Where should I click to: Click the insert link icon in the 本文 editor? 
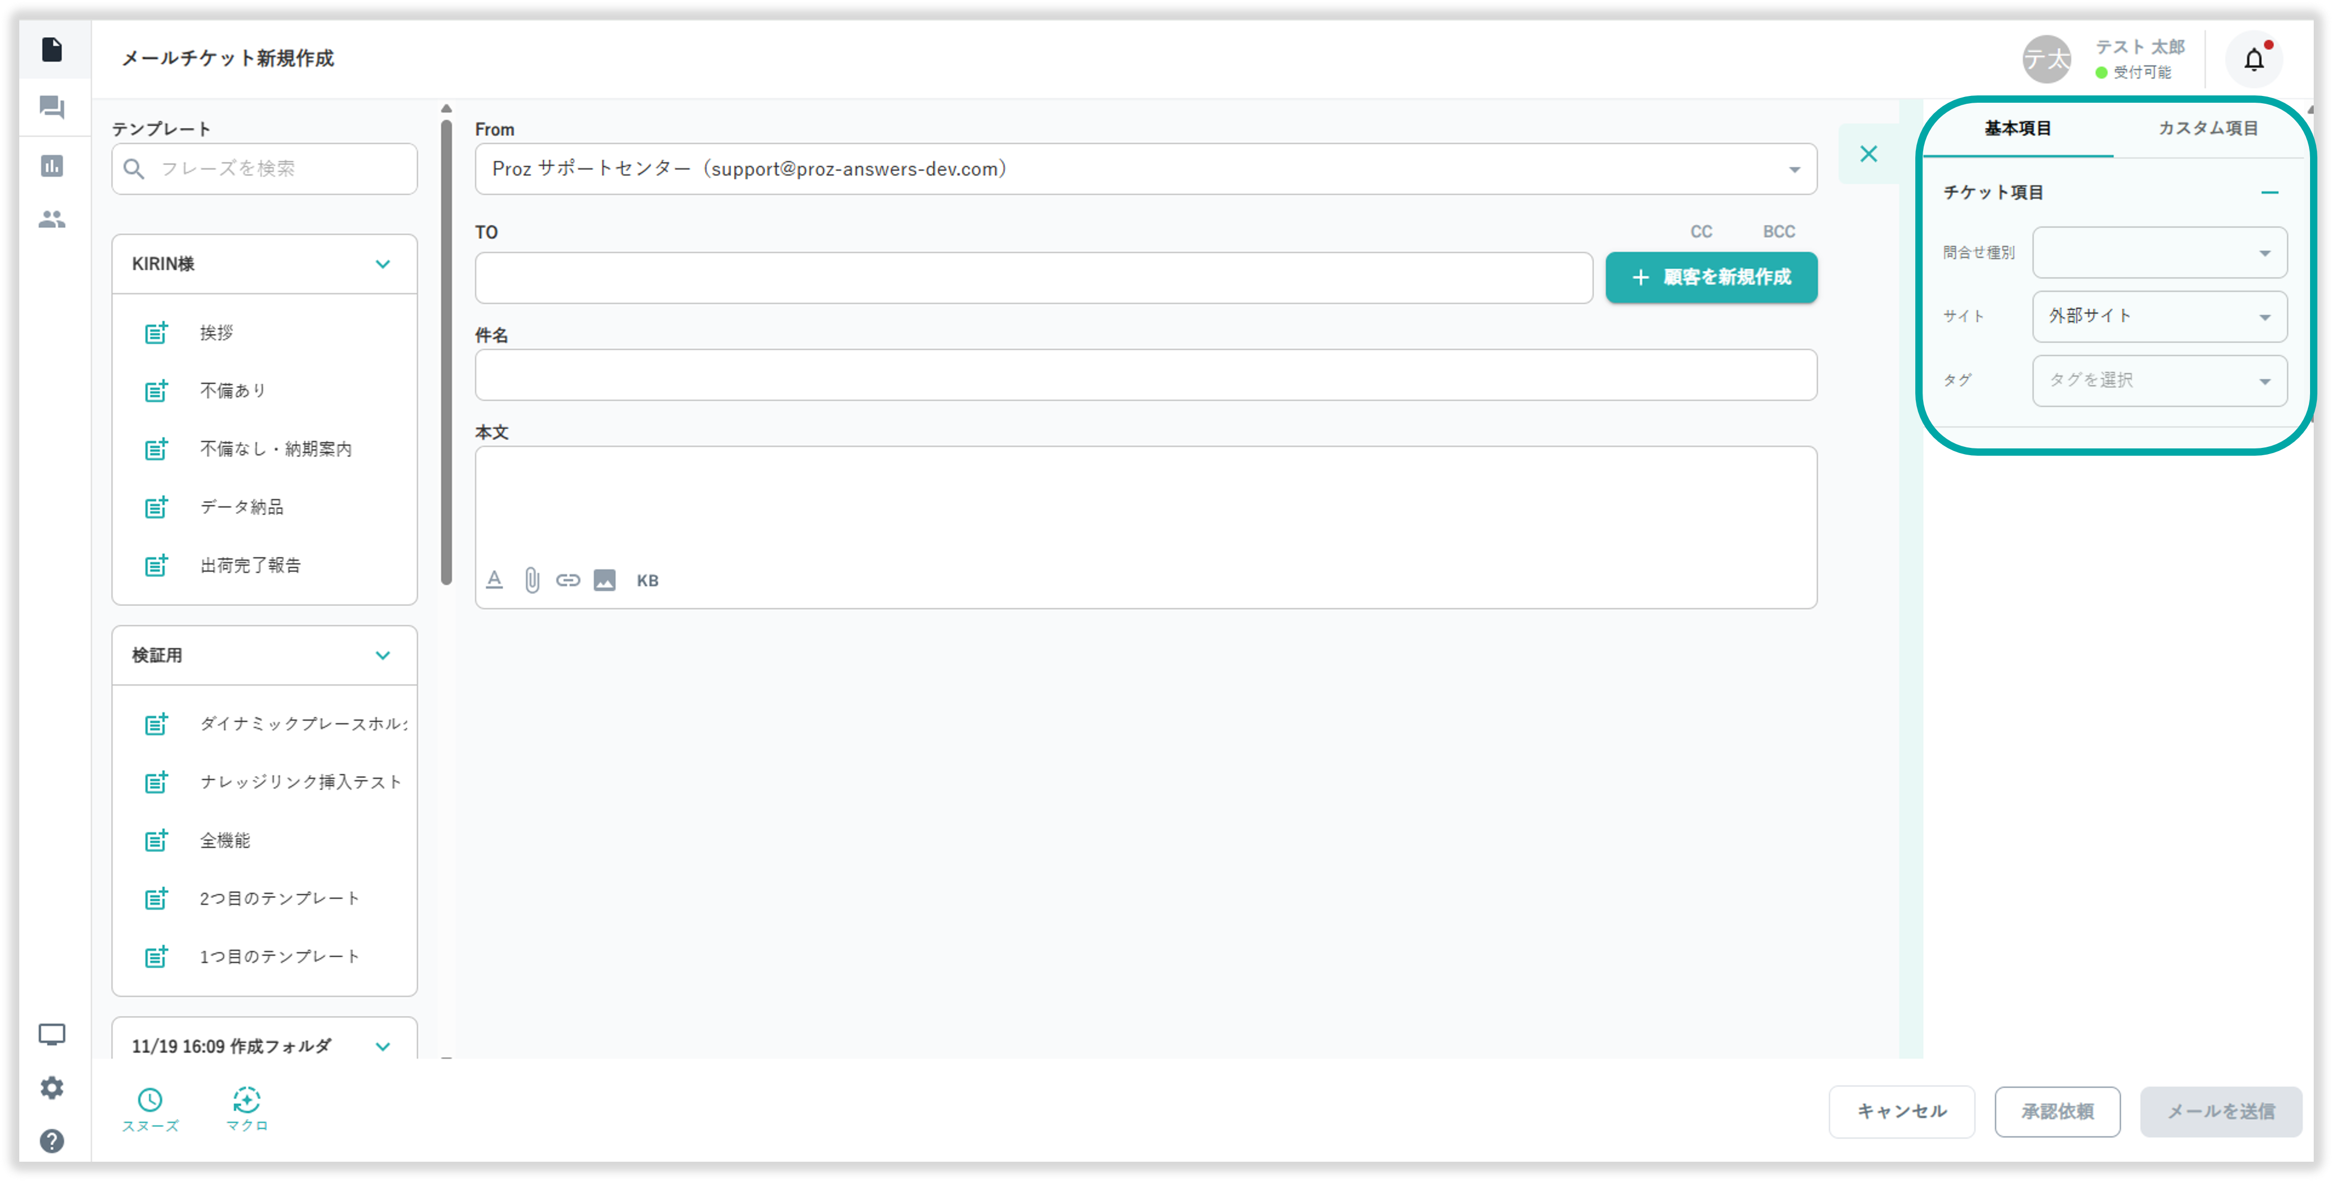coord(568,580)
